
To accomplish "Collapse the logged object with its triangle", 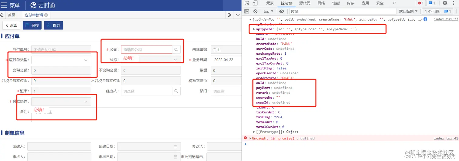I will [x=250, y=19].
